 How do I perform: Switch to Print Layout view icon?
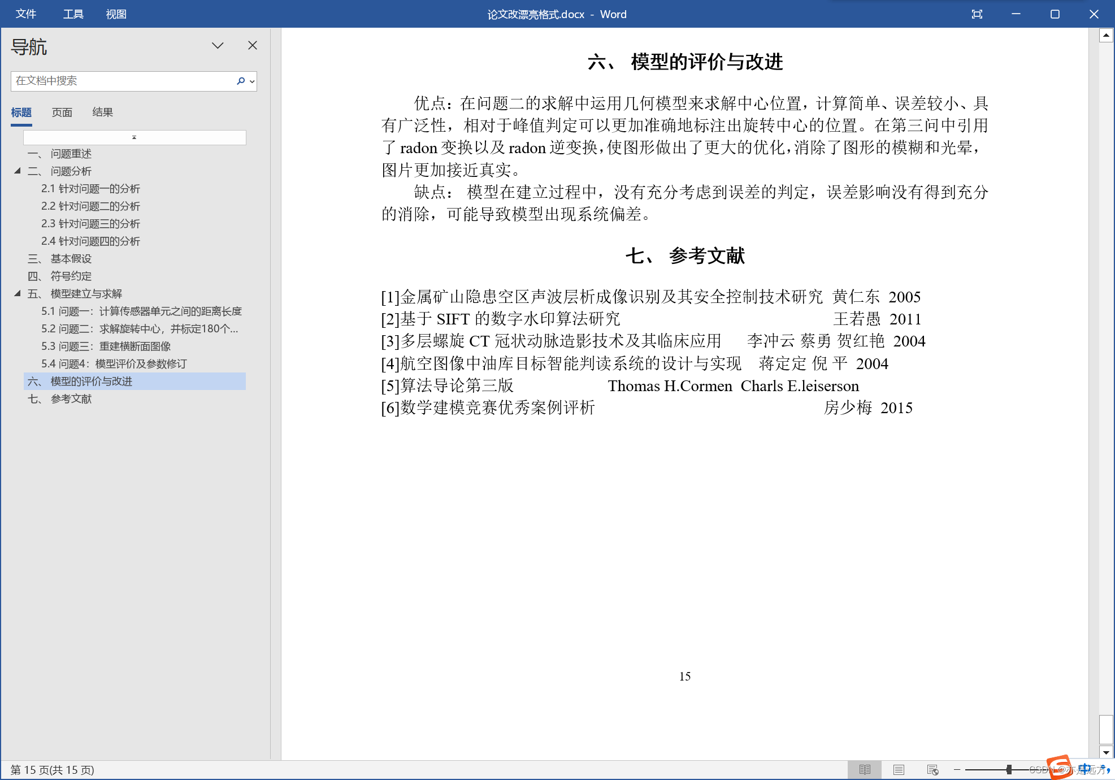click(899, 770)
